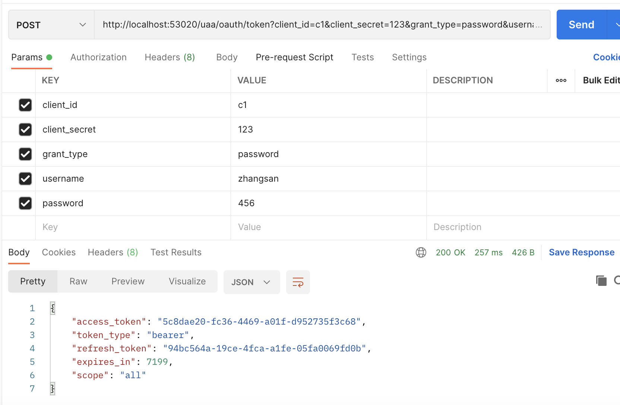Uncheck the client_secret parameter checkbox
The width and height of the screenshot is (620, 405).
(x=25, y=130)
